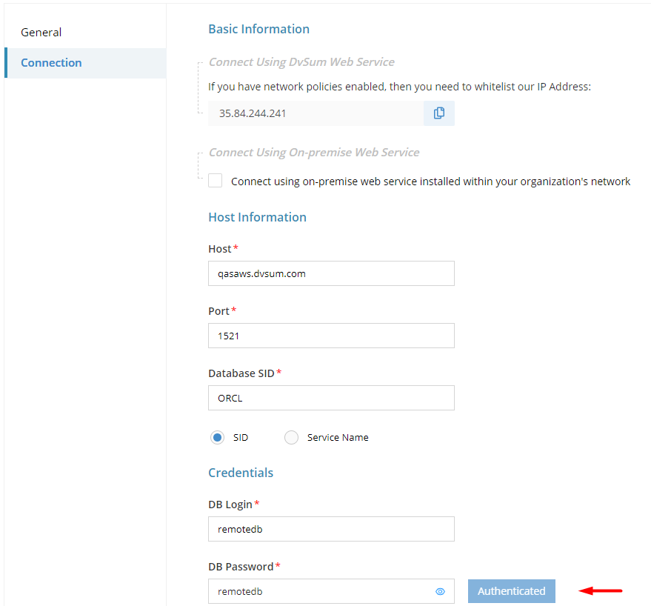Click the Connect Using DvSum Web Service title
Screen dimensions: 651x606
tap(301, 62)
